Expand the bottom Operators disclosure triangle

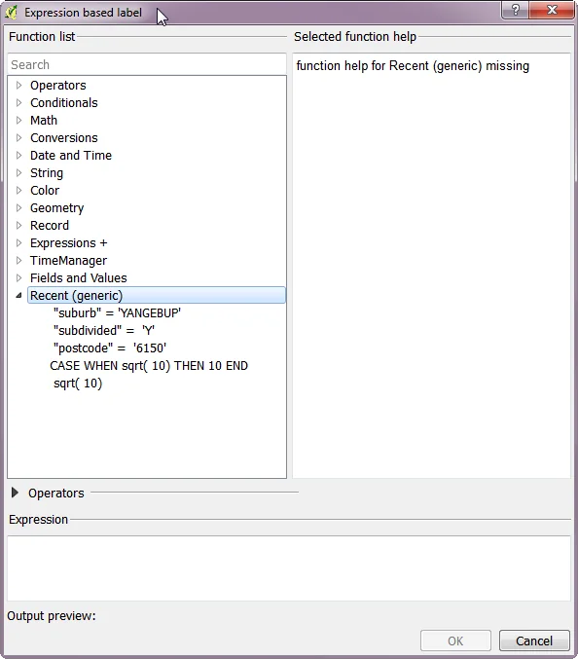(x=15, y=493)
